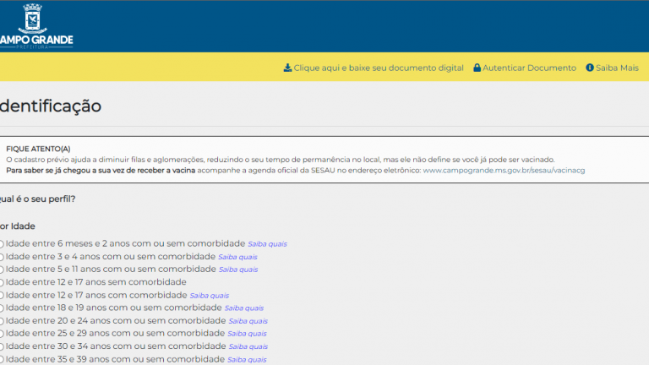Open the Autenticar Documento link
649x365 pixels.
[x=529, y=68]
